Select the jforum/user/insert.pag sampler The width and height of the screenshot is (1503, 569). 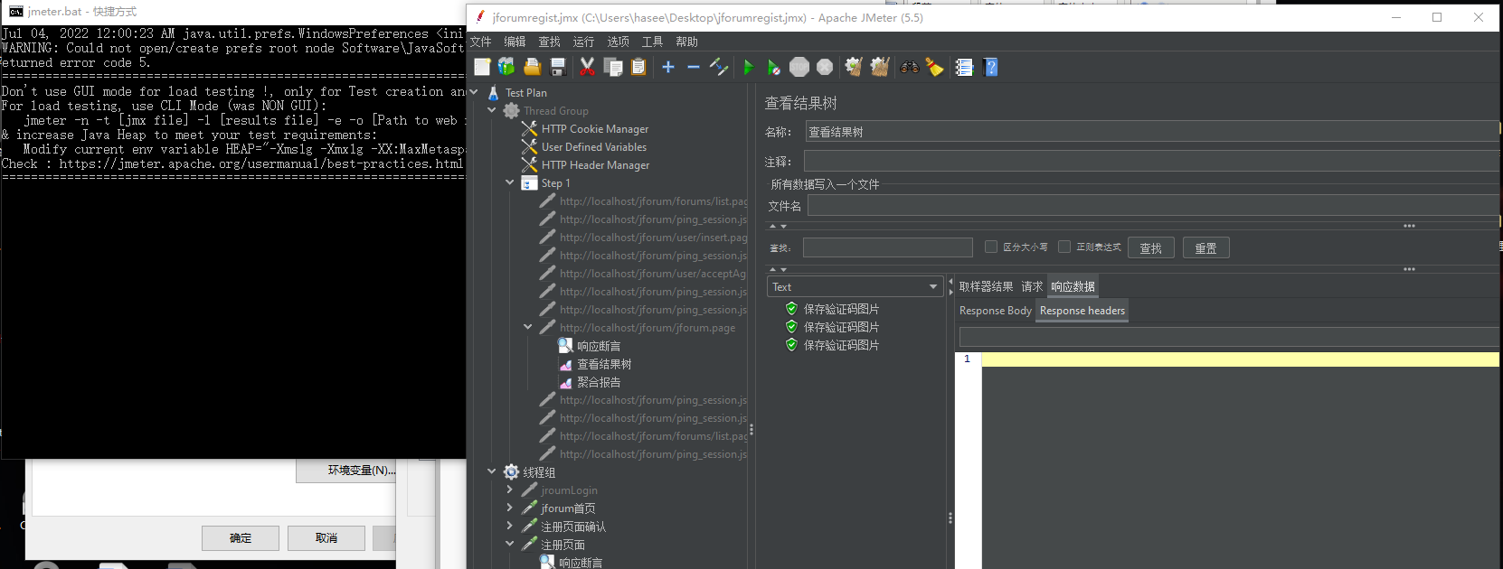[653, 238]
